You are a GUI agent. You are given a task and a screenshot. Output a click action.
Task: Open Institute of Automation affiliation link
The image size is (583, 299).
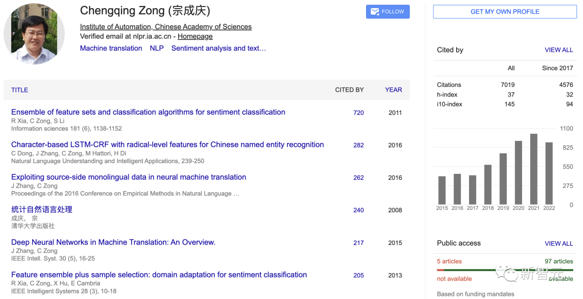click(x=166, y=26)
